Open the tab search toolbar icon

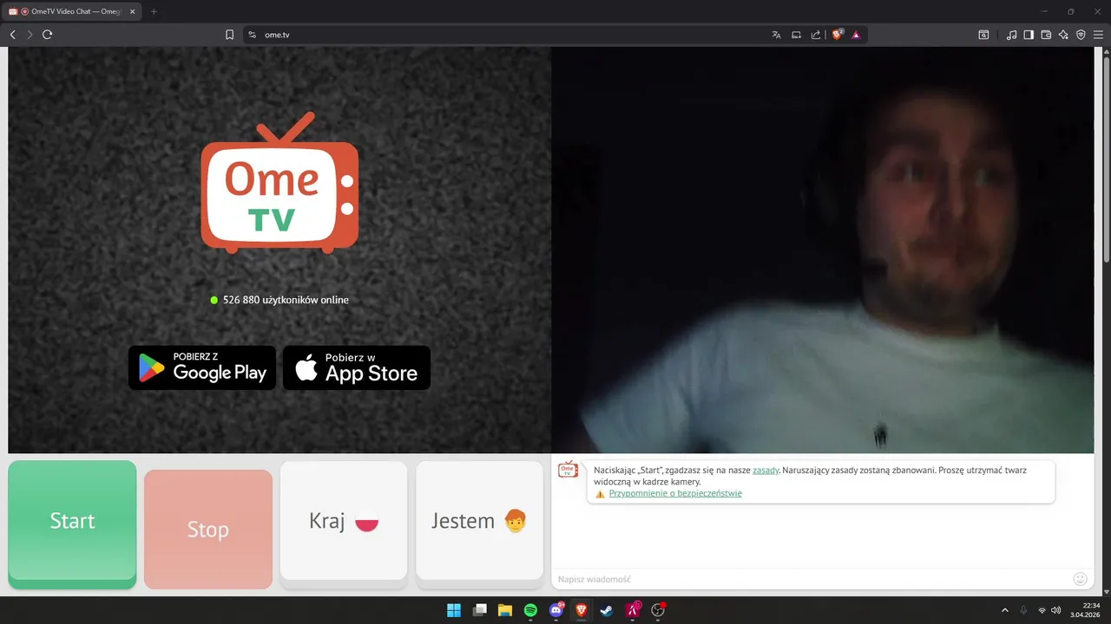pos(983,35)
